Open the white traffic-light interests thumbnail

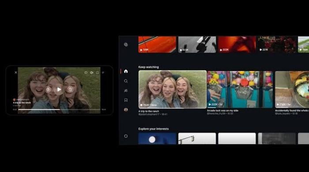(x=197, y=138)
